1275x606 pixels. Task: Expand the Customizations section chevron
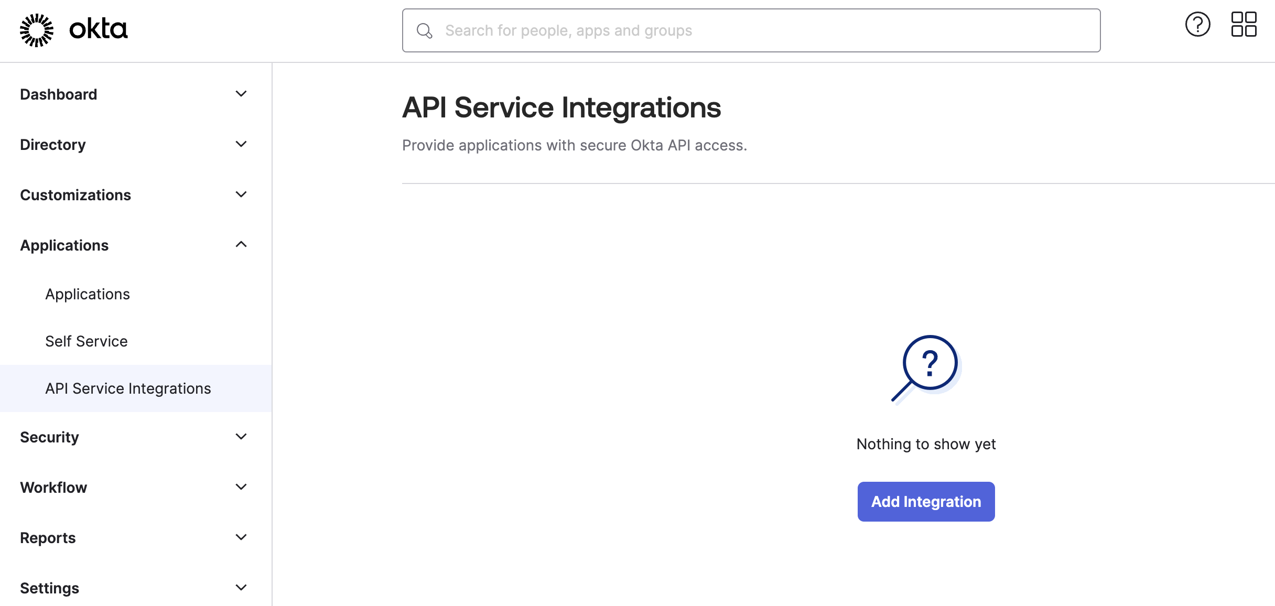point(241,194)
